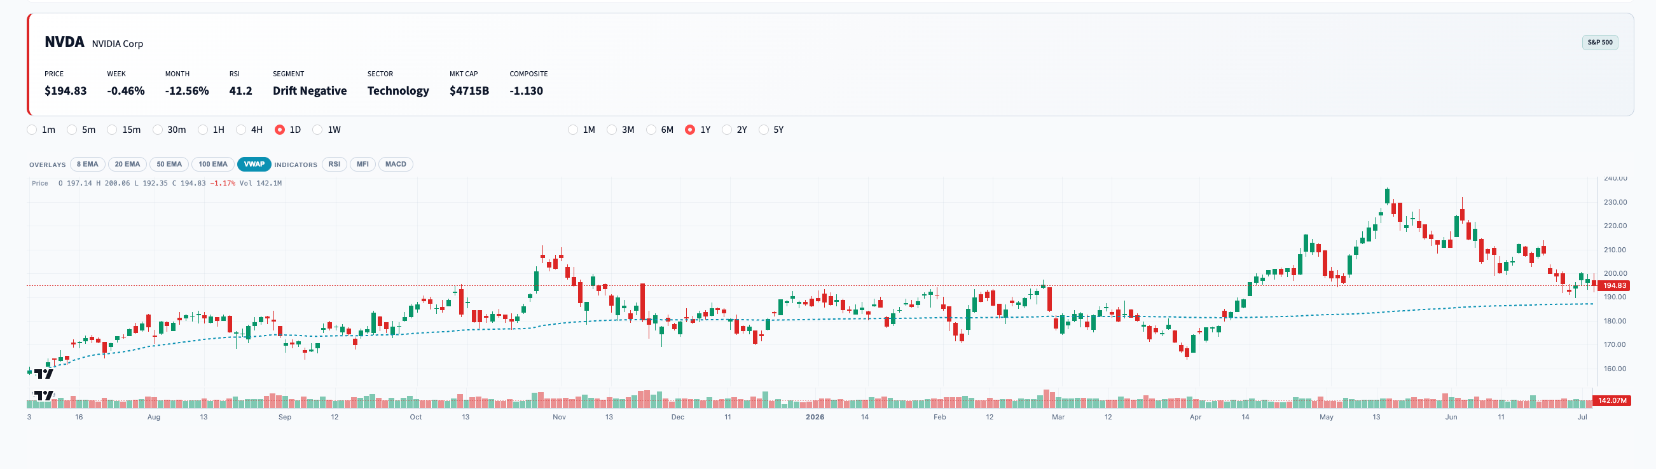
Task: Click the Jul label on time axis
Action: point(1582,418)
